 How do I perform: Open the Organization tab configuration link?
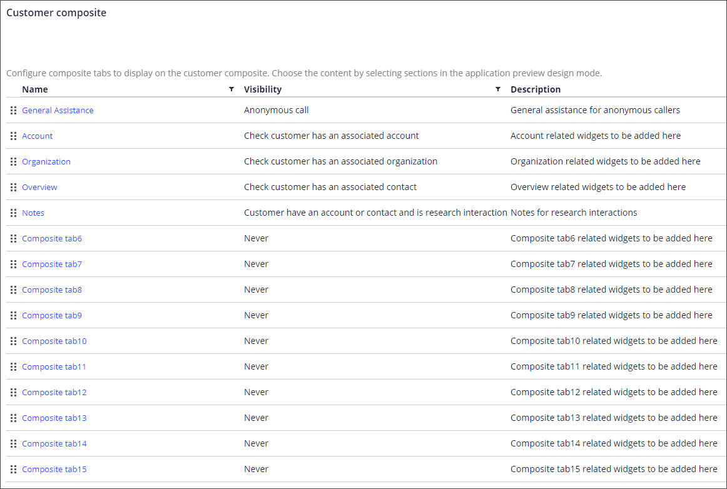(46, 162)
